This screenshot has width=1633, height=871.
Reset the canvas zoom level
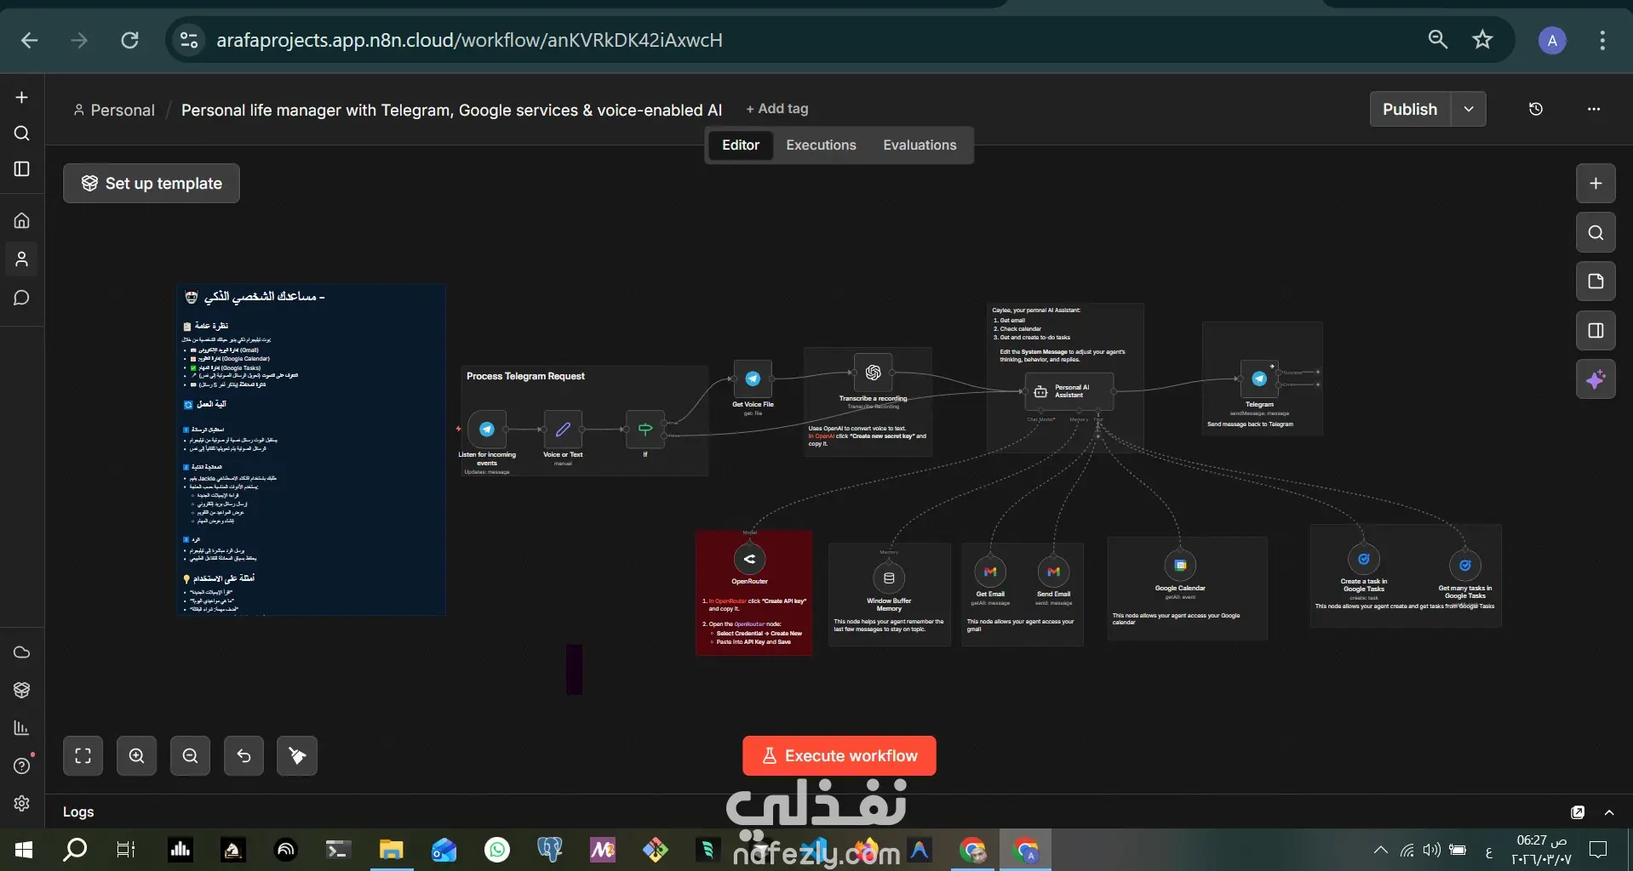[244, 755]
